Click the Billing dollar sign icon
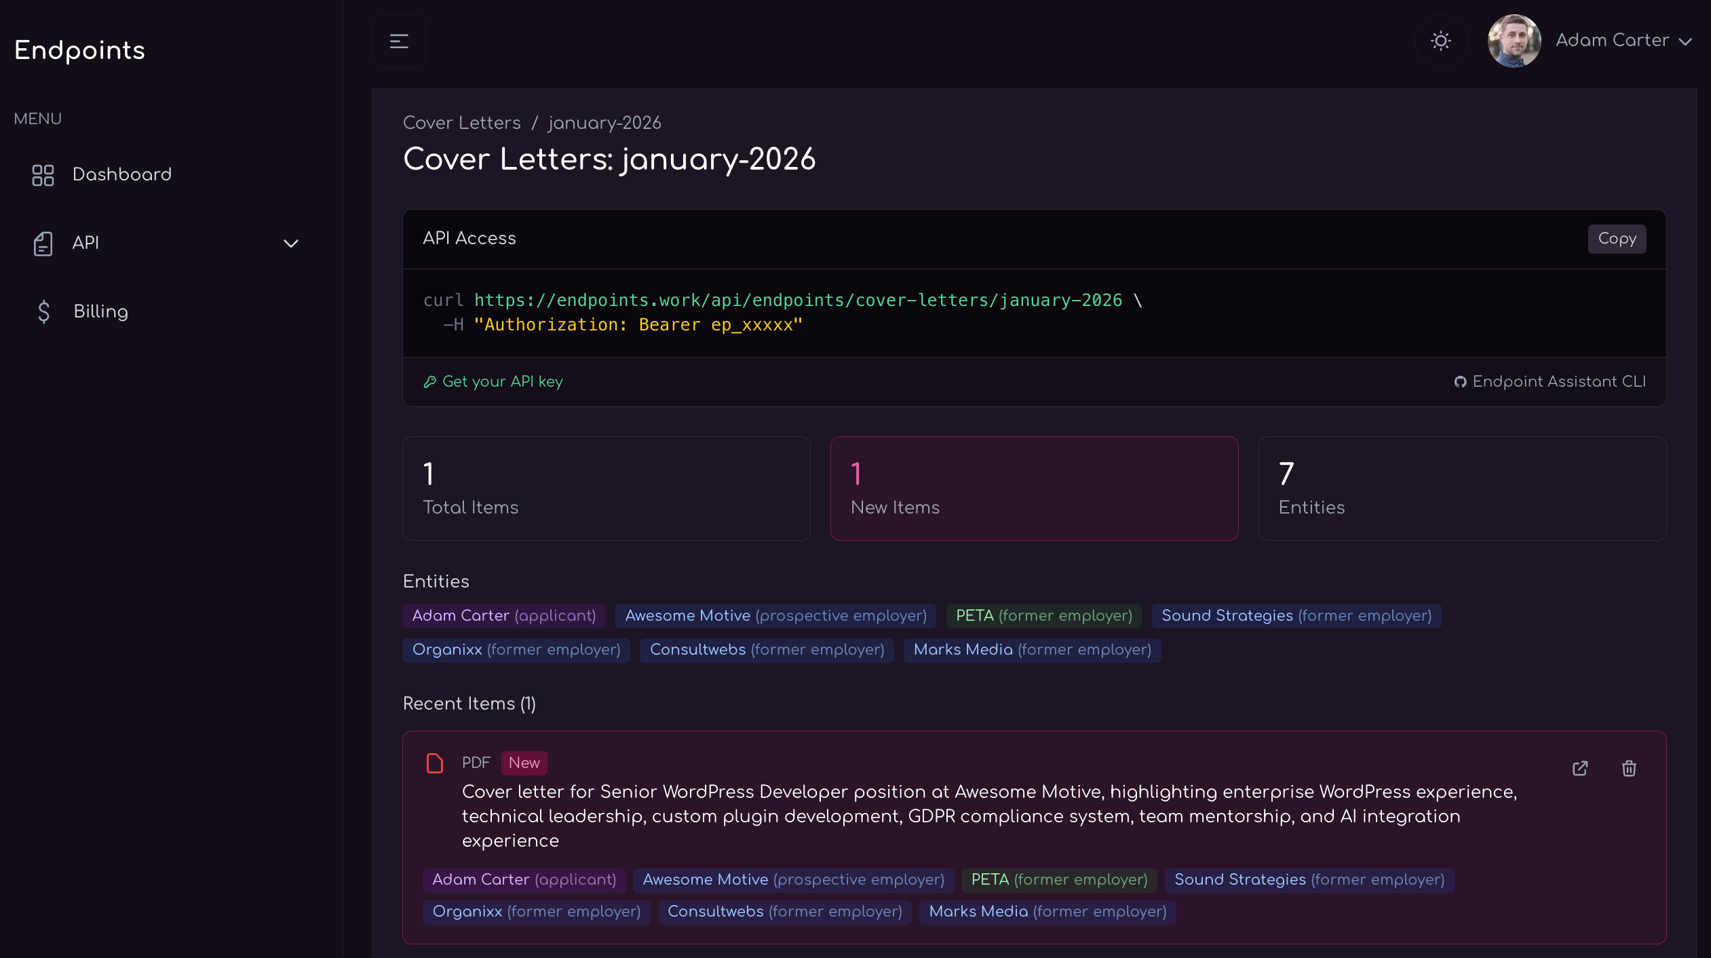Image resolution: width=1711 pixels, height=958 pixels. [x=43, y=311]
